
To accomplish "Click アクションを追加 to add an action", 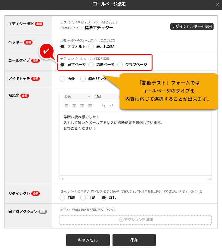I will [x=136, y=220].
